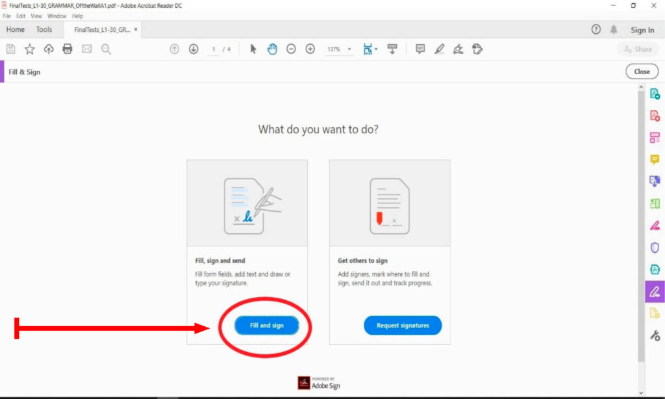The height and width of the screenshot is (399, 665).
Task: Close the Fill & Sign panel
Action: [642, 71]
